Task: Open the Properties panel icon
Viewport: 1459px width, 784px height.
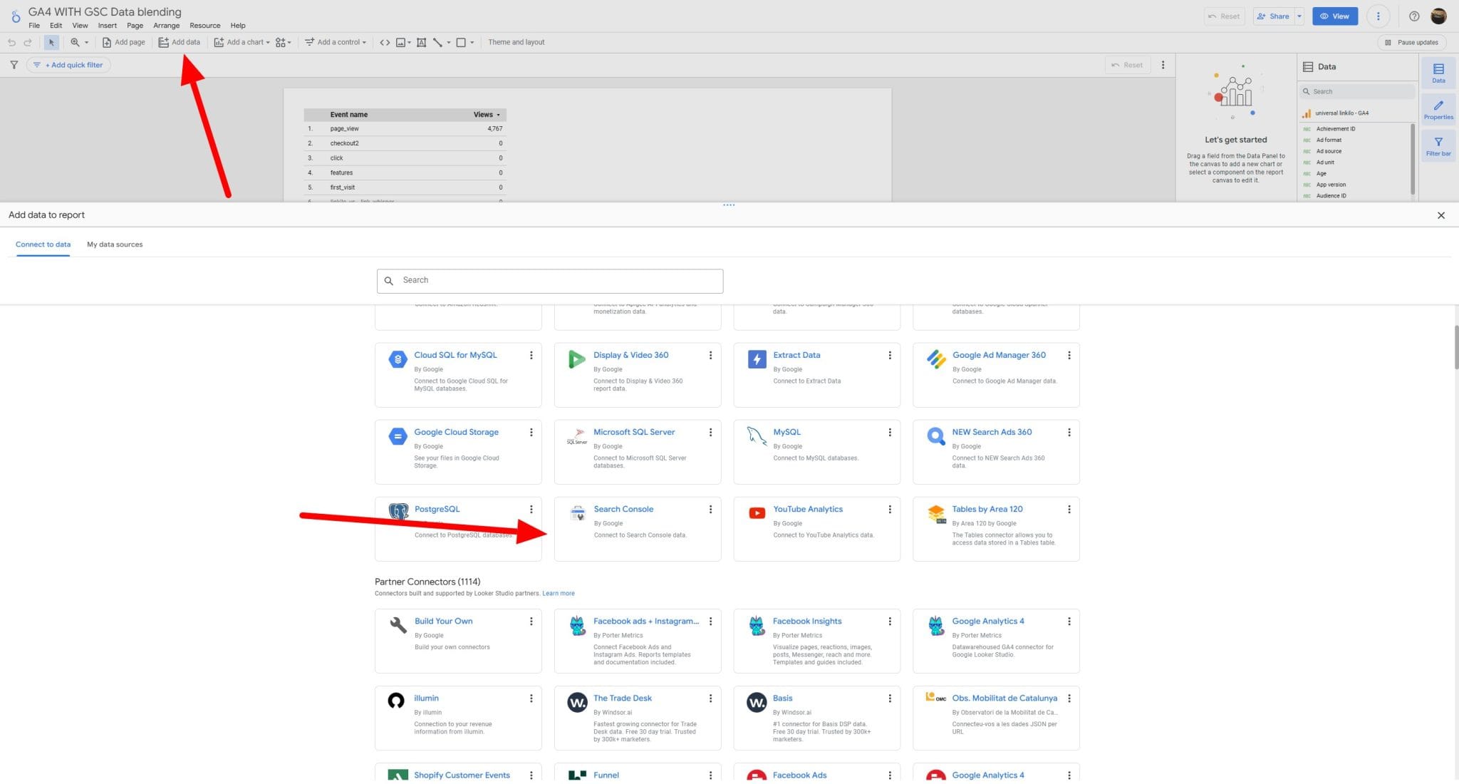Action: pos(1438,108)
